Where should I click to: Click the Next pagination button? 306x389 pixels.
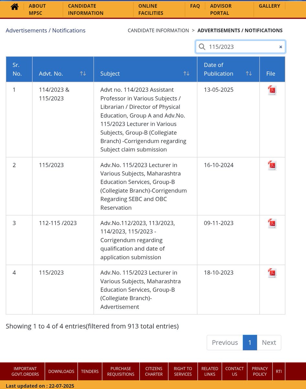[269, 343]
